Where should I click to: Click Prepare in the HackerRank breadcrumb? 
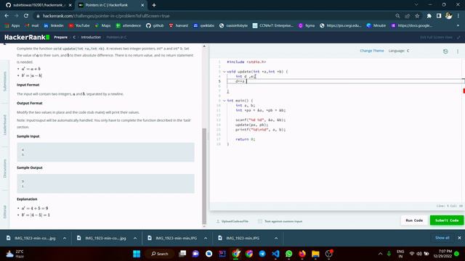(61, 37)
